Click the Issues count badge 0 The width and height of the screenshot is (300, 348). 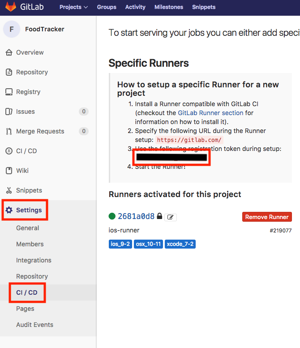point(84,112)
